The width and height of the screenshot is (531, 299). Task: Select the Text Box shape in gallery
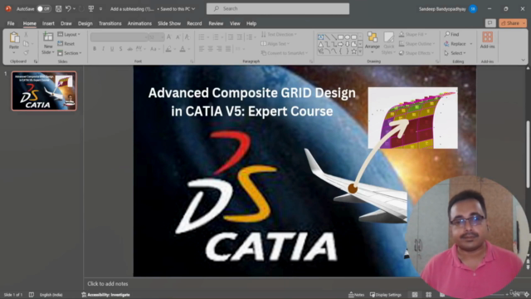320,37
